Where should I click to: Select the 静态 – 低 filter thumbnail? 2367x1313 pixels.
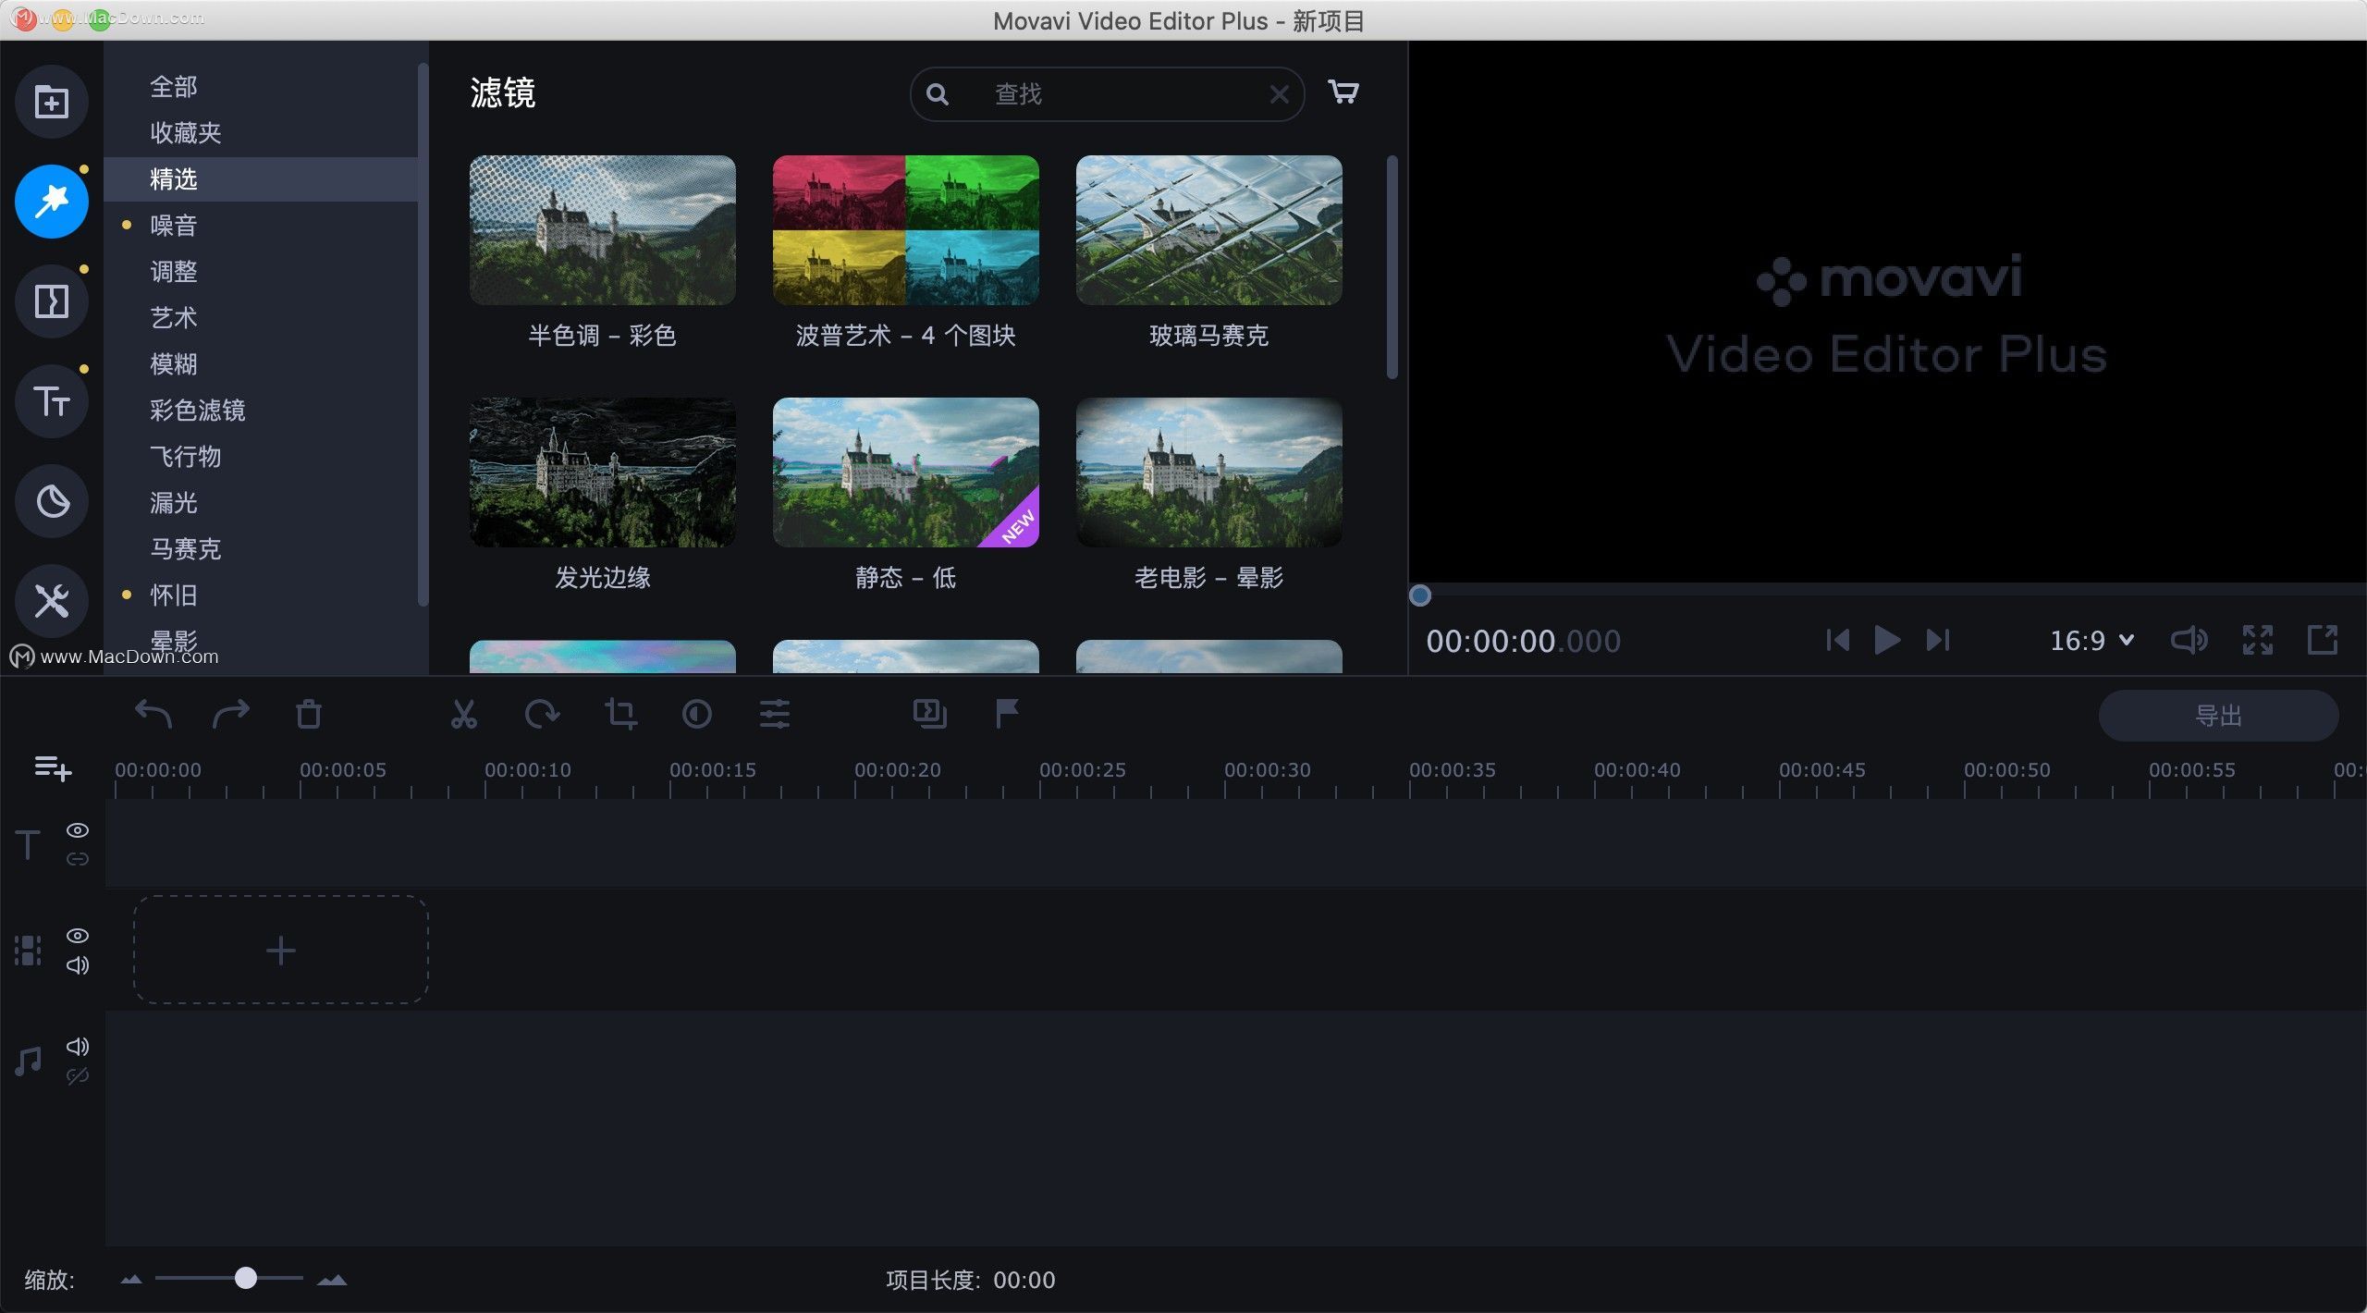[906, 472]
